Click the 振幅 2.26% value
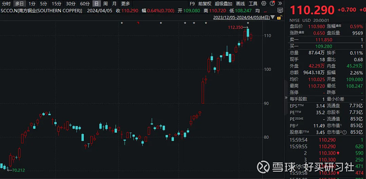Screen dimensions: 366x179 pos(356,73)
